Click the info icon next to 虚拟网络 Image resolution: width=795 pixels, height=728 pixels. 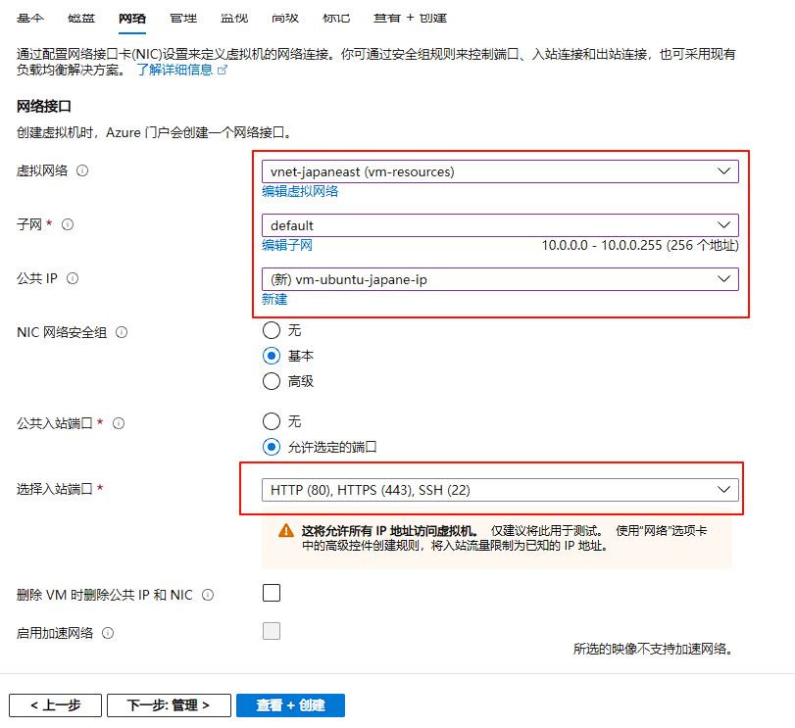tap(82, 170)
